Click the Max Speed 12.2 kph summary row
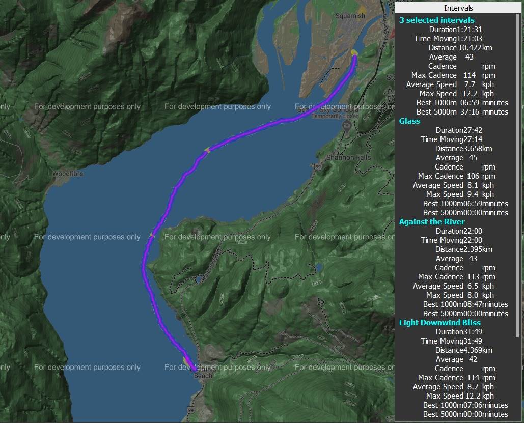The height and width of the screenshot is (423, 524). (456, 94)
